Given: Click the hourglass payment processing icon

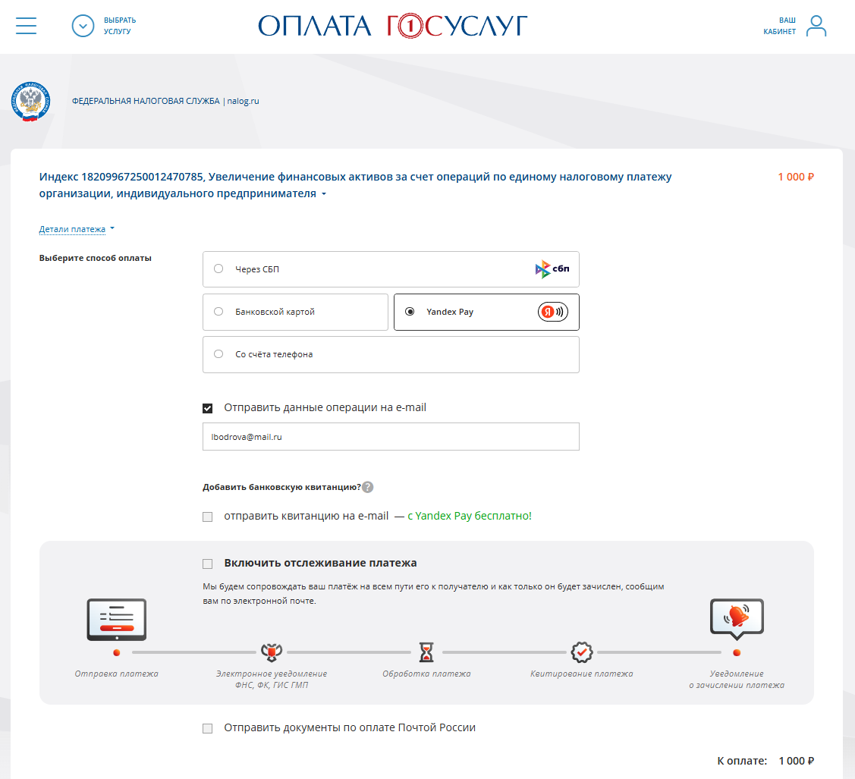Looking at the screenshot, I should click(x=426, y=652).
